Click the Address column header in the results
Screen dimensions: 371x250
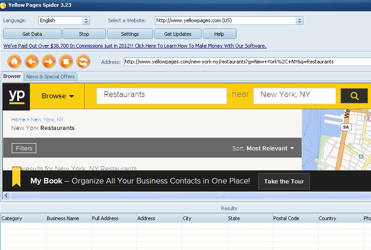point(159,218)
